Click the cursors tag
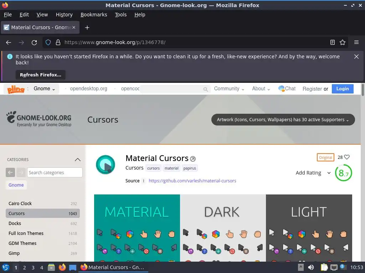 [x=153, y=168]
